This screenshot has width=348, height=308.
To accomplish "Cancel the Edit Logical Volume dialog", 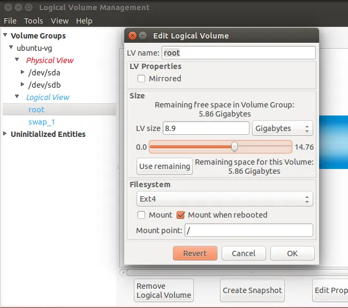I will (244, 253).
